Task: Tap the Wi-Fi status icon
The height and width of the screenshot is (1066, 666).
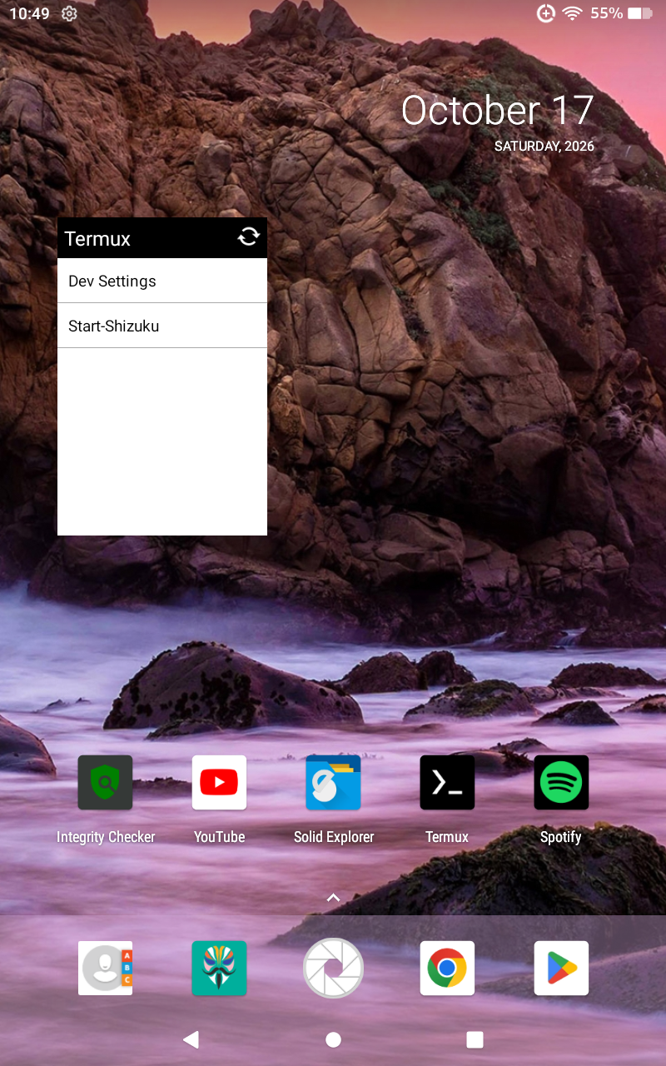Action: (572, 13)
